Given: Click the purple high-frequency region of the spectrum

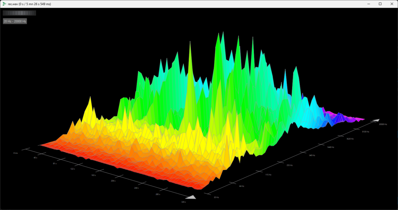Looking at the screenshot, I should coord(350,115).
